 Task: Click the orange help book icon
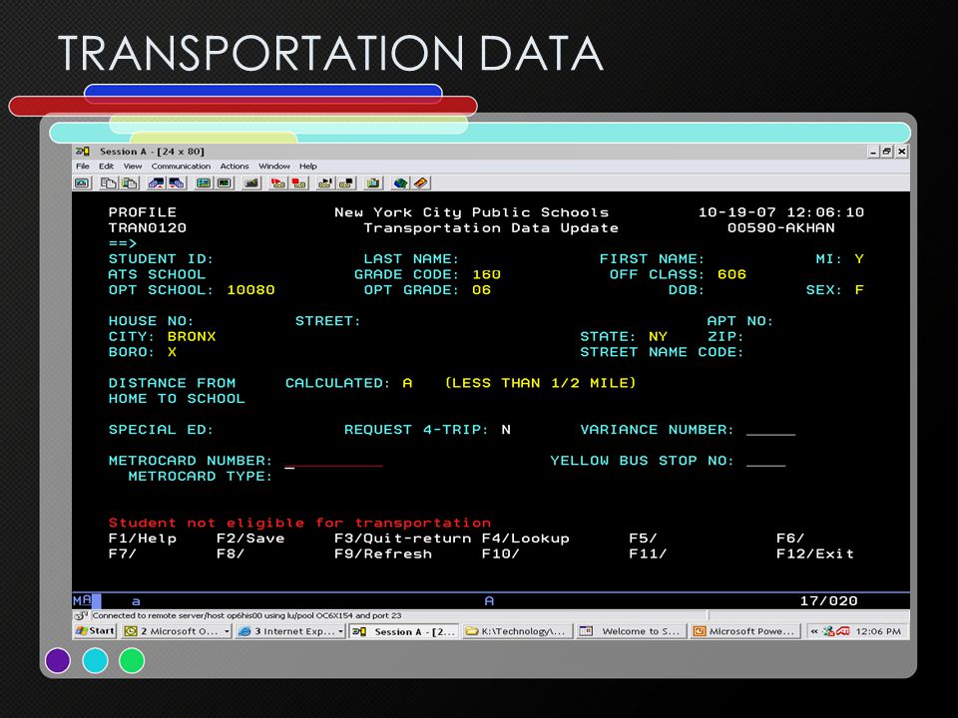421,182
